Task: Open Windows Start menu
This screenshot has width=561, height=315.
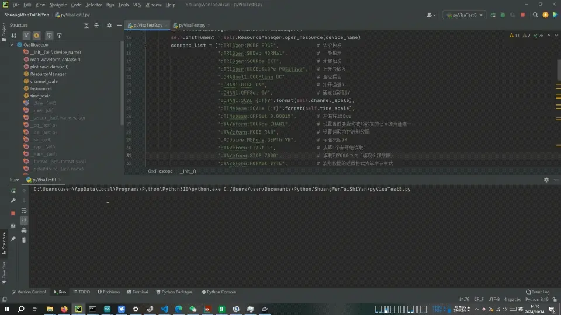Action: click(6, 309)
